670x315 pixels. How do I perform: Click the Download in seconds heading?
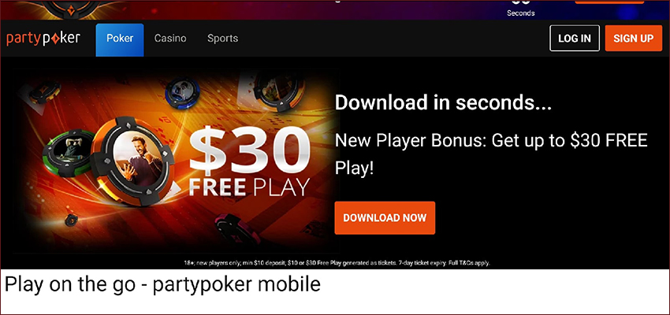click(443, 103)
